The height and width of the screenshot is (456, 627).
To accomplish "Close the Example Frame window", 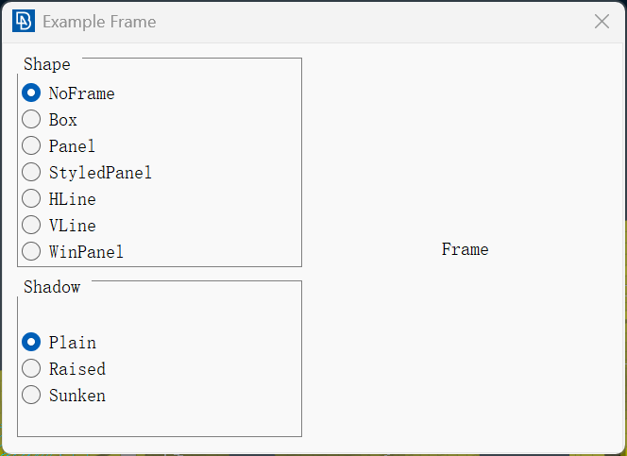I will (x=602, y=22).
